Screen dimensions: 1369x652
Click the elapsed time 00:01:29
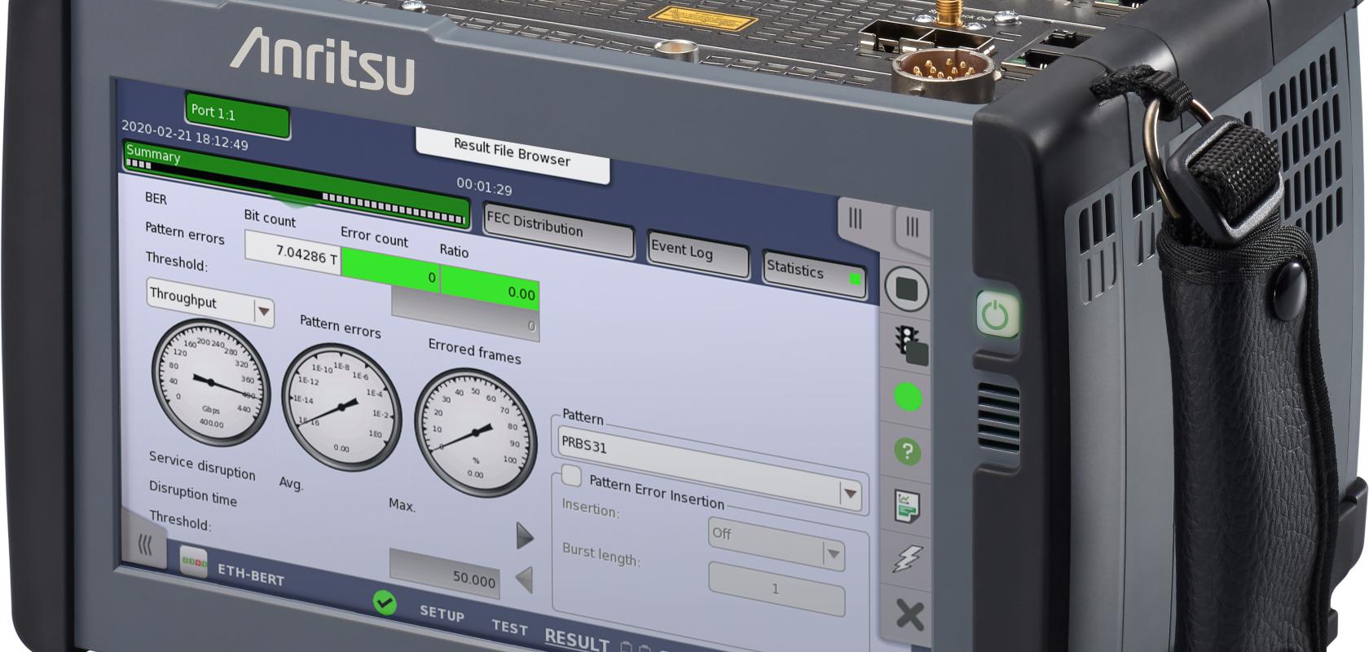click(x=484, y=187)
